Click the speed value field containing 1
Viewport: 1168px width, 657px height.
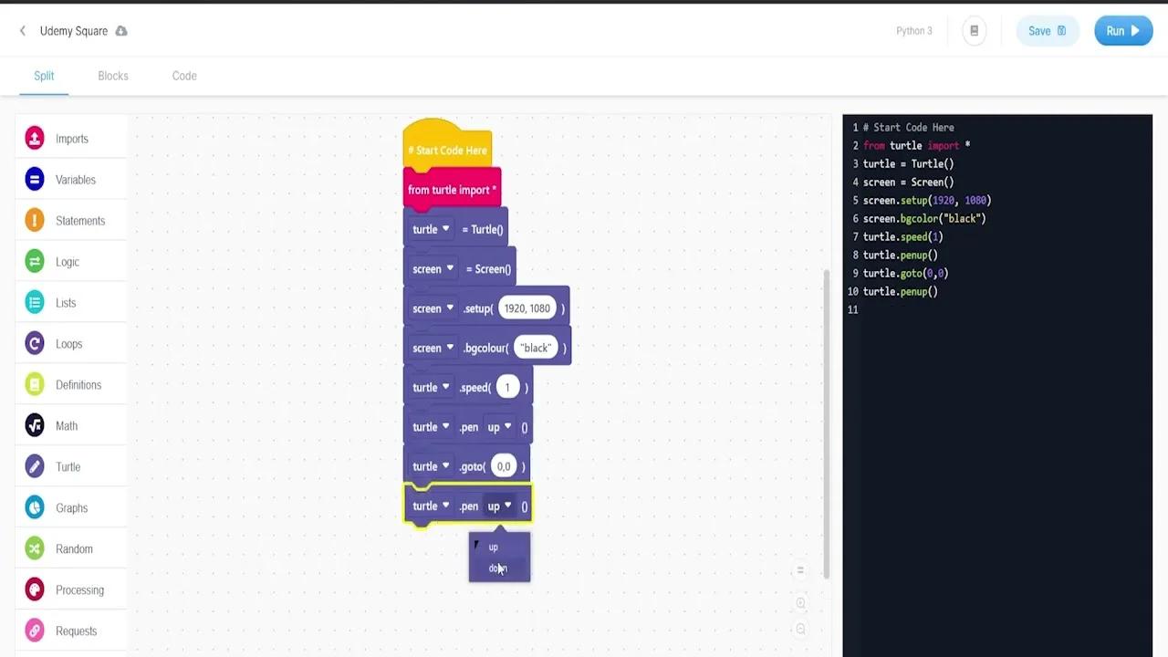(x=507, y=388)
